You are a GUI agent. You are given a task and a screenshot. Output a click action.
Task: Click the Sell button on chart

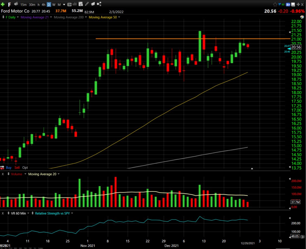click(17, 168)
